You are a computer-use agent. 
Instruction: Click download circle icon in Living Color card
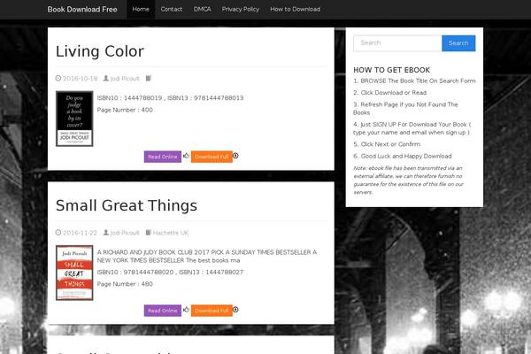coord(235,156)
